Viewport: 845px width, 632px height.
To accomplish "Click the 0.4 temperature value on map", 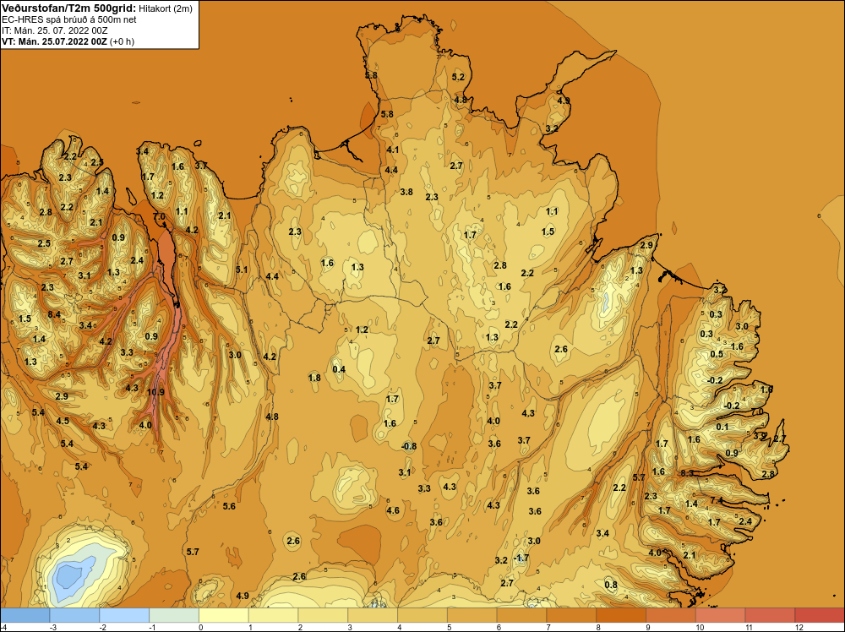I will click(x=339, y=369).
